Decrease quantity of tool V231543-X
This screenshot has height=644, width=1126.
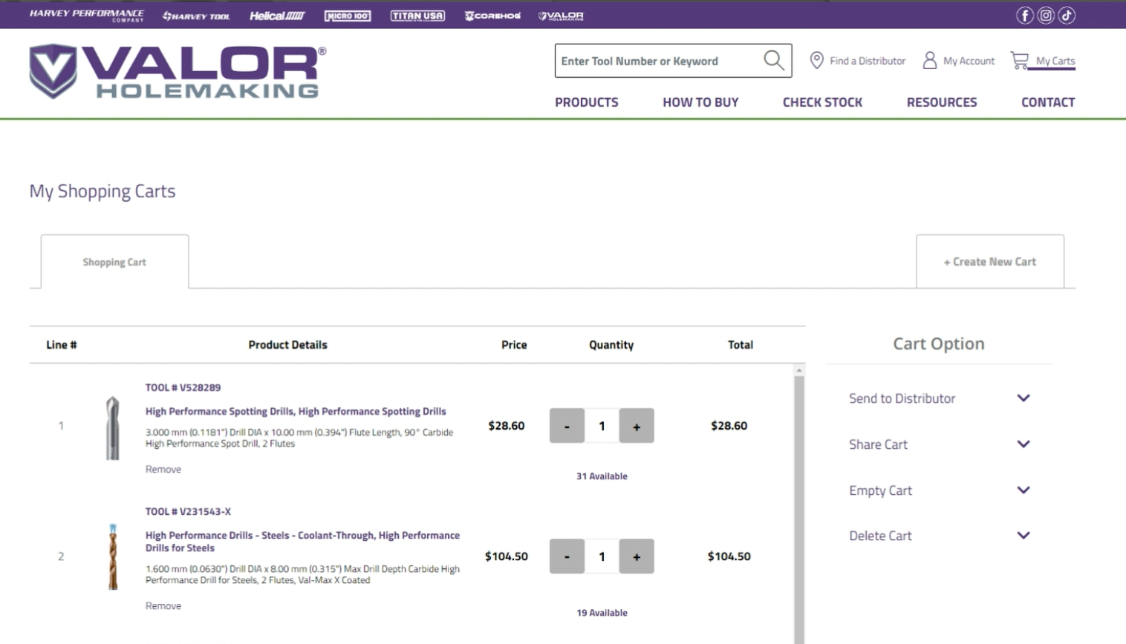567,556
